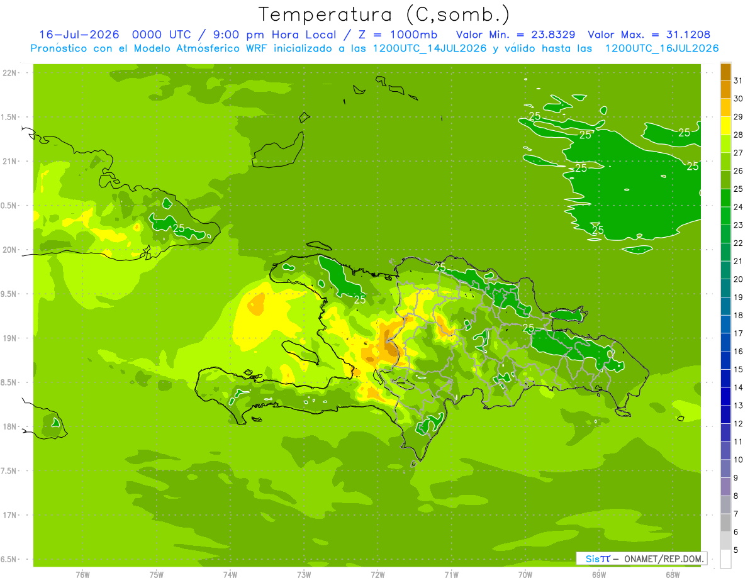This screenshot has width=755, height=583.
Task: Click the '18N' latitude axis label
Action: tap(11, 426)
